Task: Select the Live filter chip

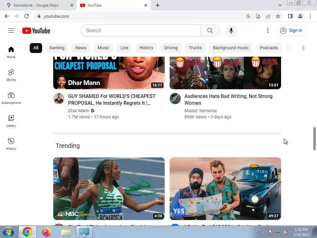Action: (124, 48)
